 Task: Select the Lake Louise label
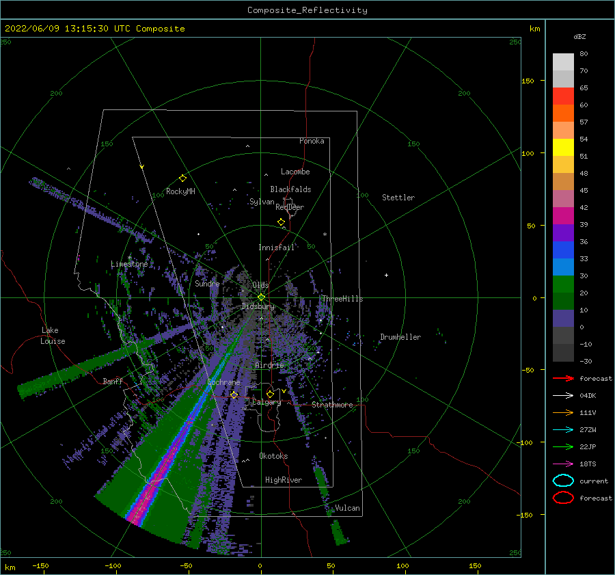click(x=53, y=336)
